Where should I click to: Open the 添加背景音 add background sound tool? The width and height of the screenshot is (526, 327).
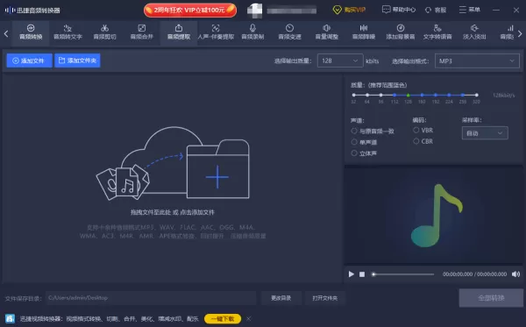pos(401,32)
